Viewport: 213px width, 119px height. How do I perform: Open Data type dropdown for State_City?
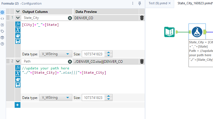click(x=55, y=54)
